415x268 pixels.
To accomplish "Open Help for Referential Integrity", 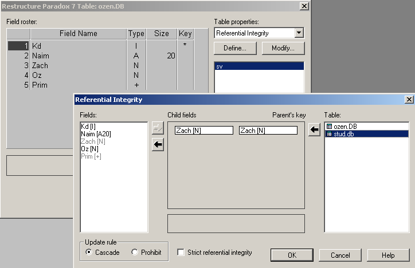I will pos(388,255).
